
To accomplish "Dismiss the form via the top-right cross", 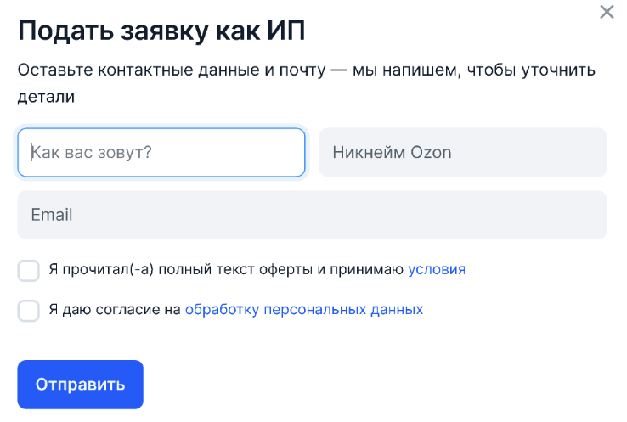I will [x=607, y=12].
